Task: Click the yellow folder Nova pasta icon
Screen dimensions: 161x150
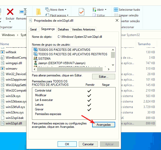Action: coord(38,12)
